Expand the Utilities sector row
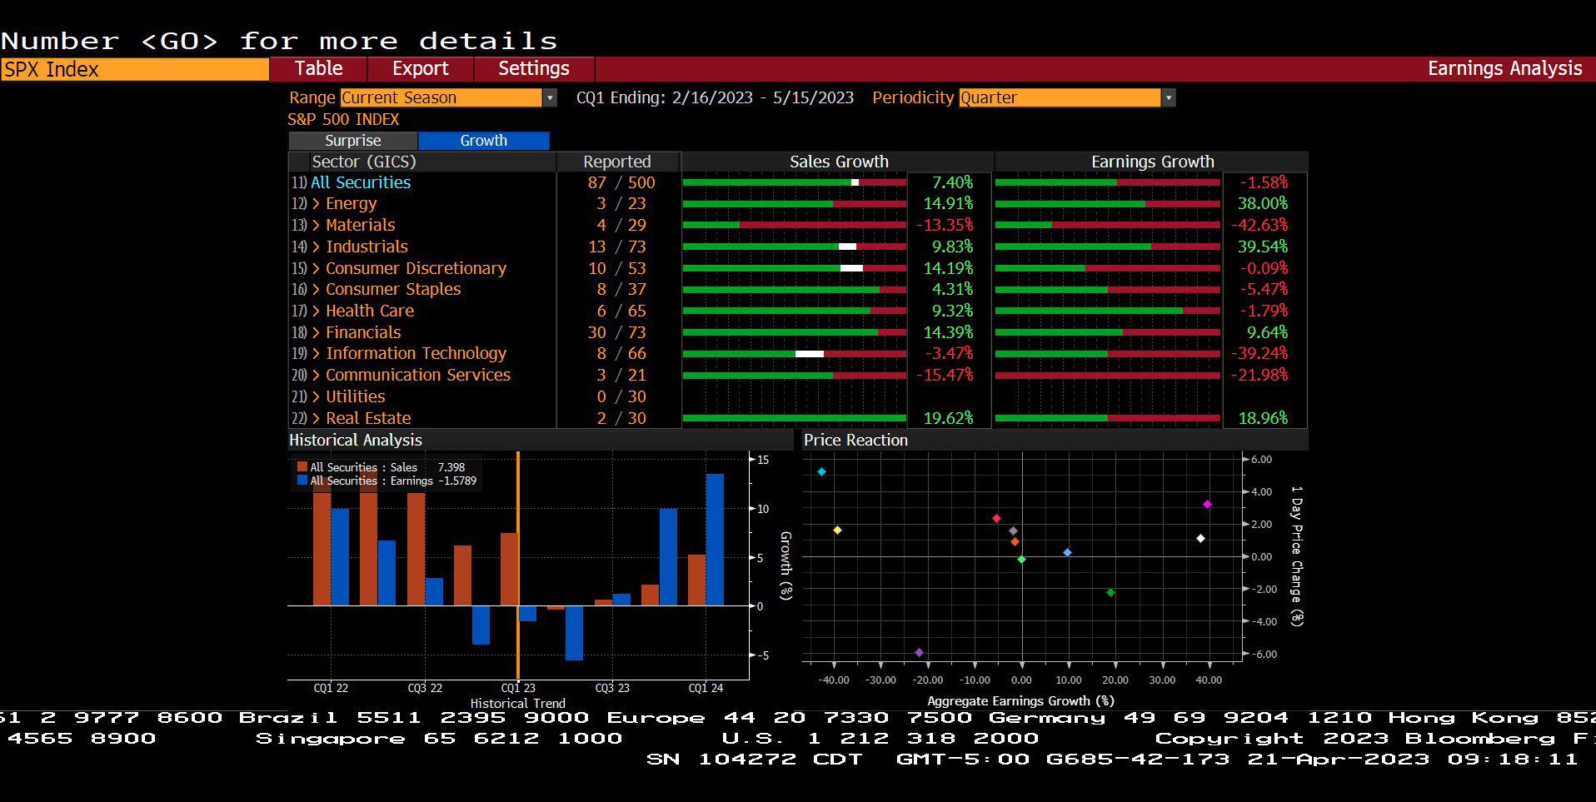1596x802 pixels. [317, 397]
